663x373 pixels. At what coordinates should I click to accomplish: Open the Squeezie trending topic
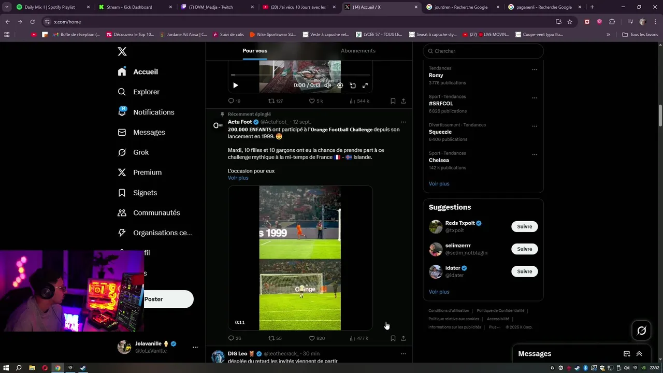(x=441, y=132)
